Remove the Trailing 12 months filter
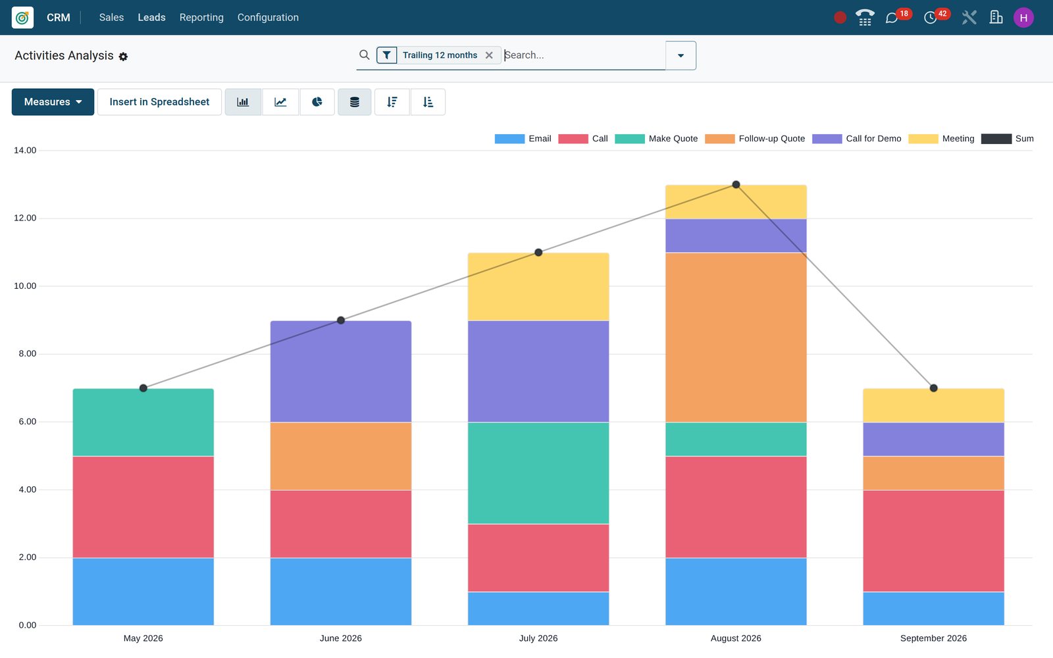Screen dimensions: 1053x658 [489, 55]
